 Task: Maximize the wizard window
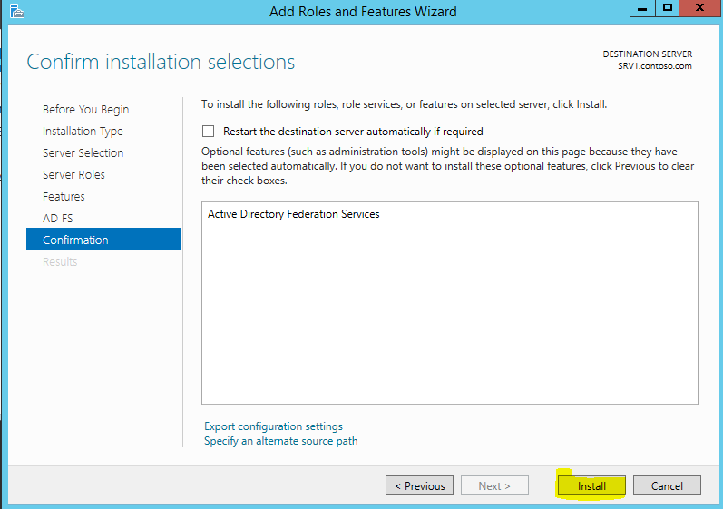(667, 8)
